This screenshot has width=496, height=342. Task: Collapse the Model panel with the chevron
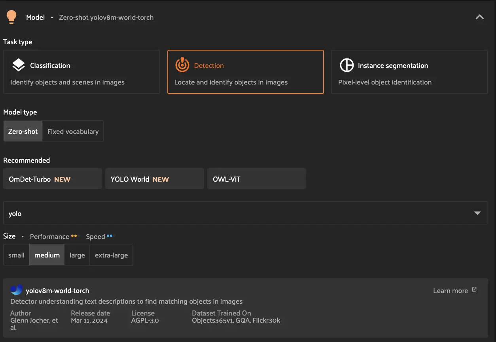tap(479, 17)
